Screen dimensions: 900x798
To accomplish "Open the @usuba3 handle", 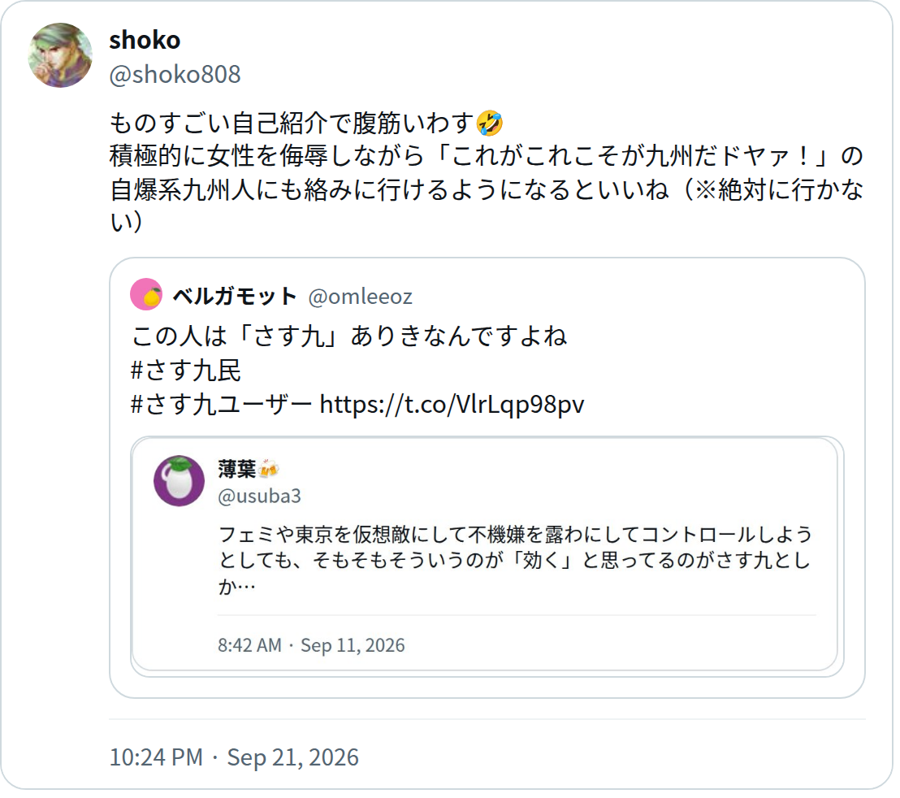I will point(259,496).
